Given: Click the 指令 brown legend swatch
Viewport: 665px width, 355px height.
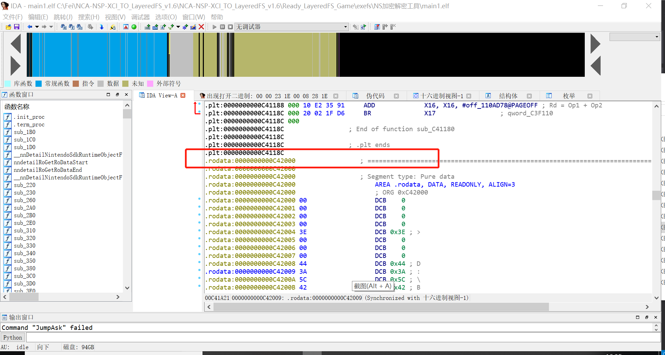Looking at the screenshot, I should [76, 84].
